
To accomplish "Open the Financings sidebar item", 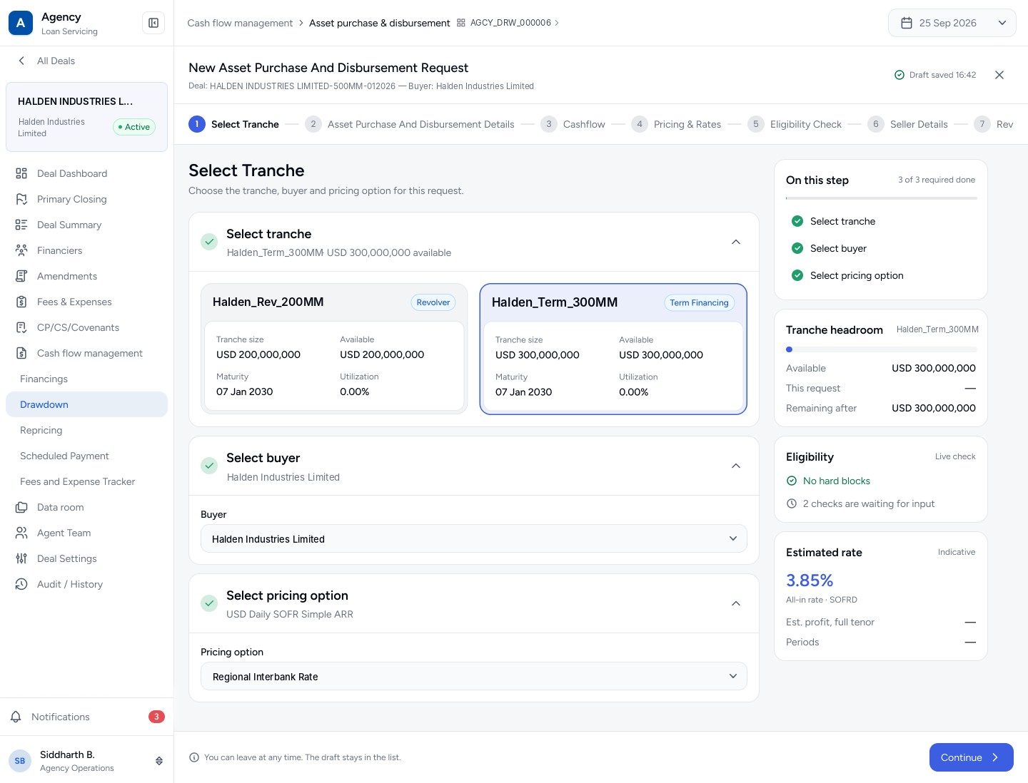I will (86, 379).
